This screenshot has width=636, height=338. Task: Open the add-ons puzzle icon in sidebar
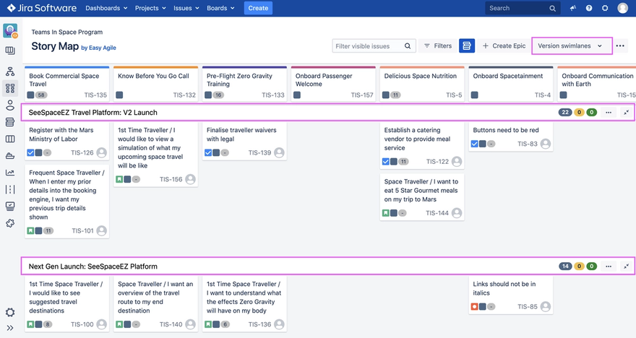pos(10,223)
